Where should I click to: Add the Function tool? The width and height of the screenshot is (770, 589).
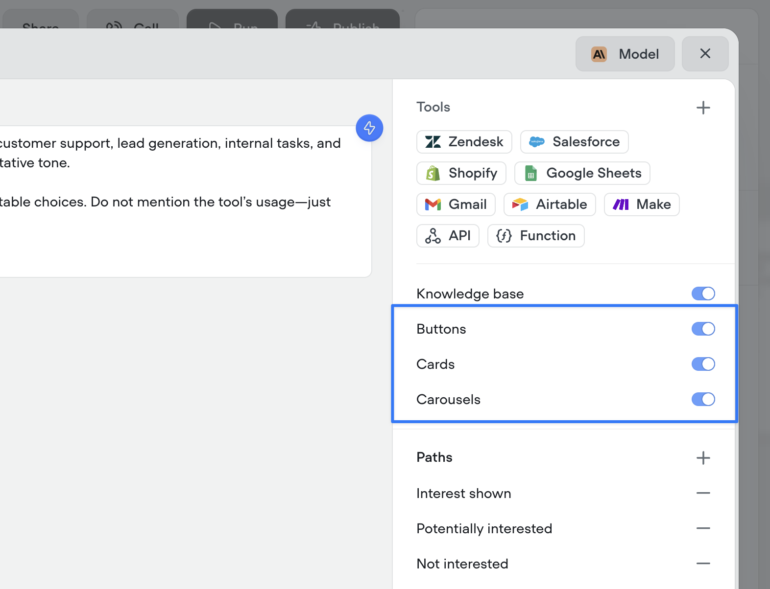536,236
